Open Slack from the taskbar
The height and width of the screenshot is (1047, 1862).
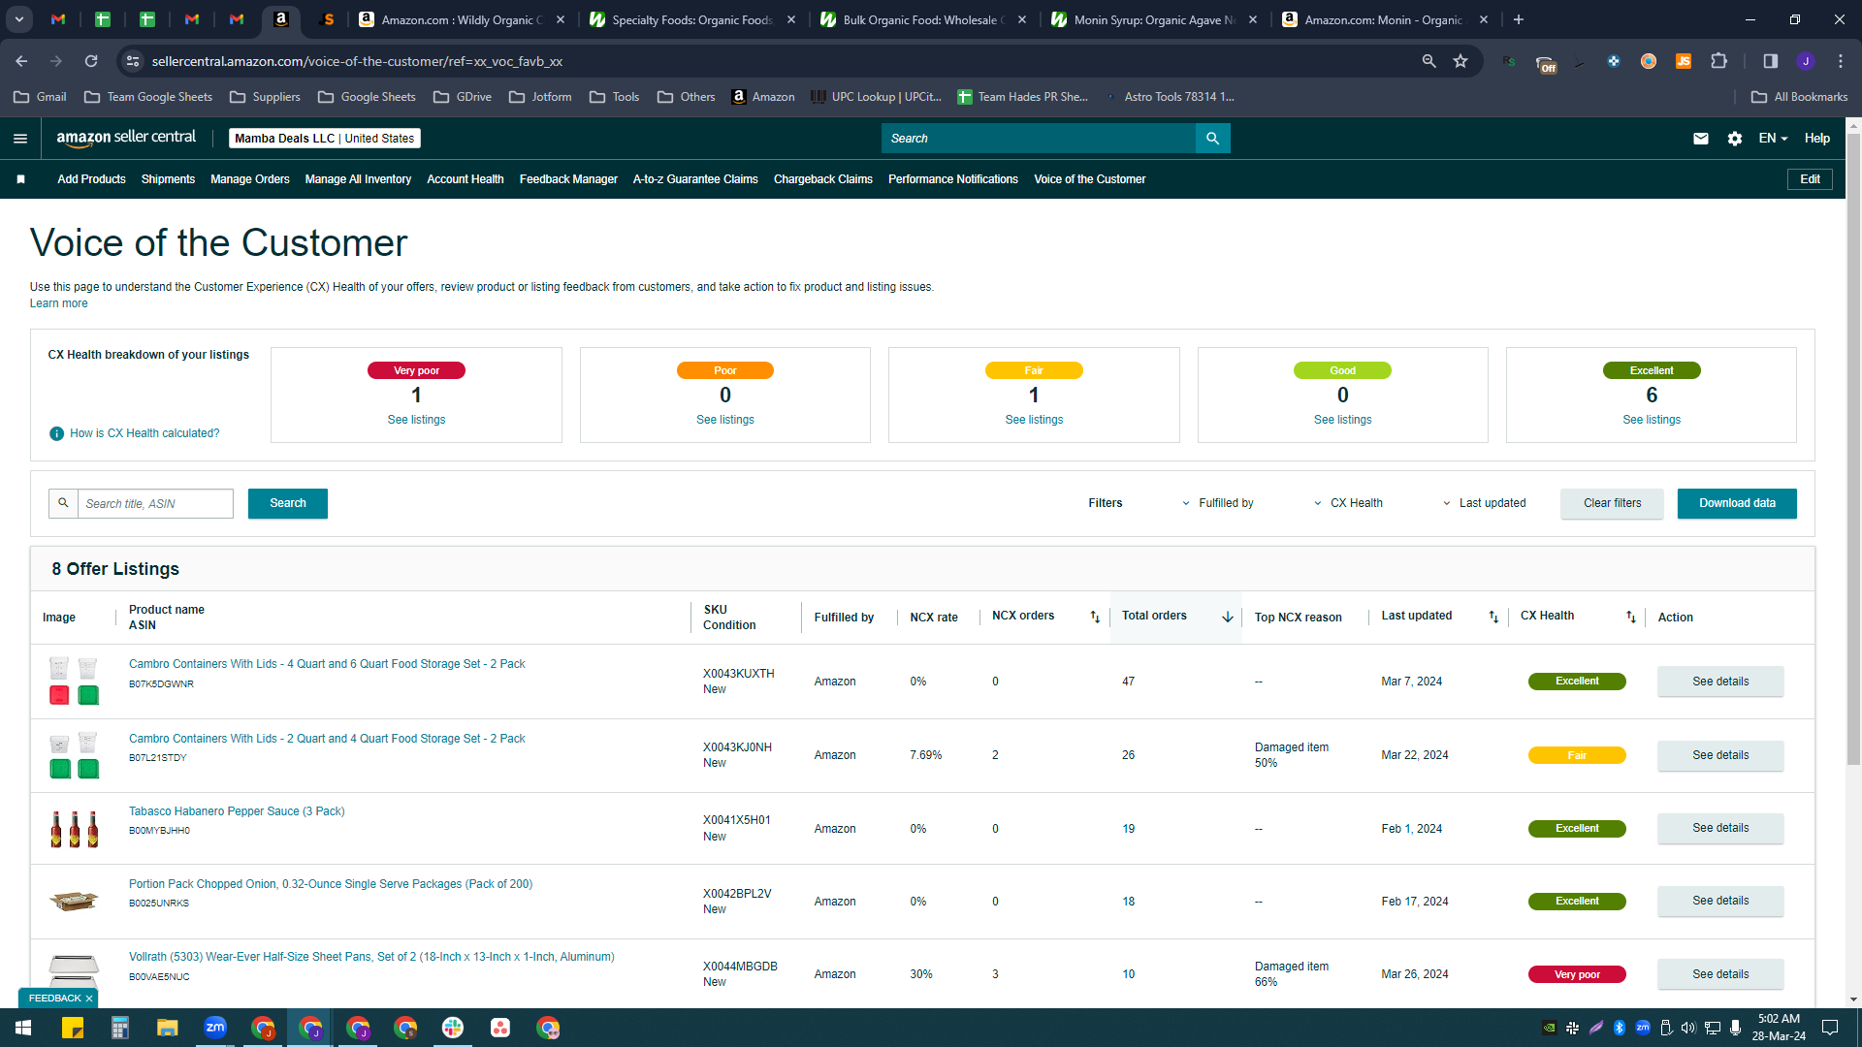(x=453, y=1028)
